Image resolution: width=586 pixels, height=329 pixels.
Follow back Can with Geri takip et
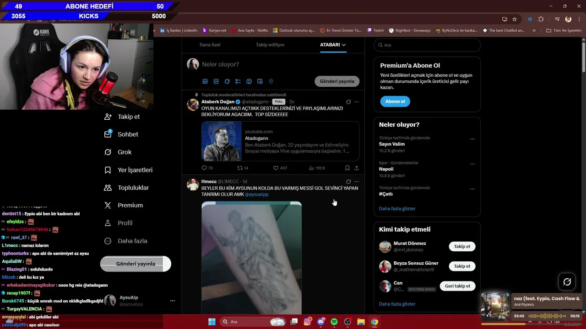click(457, 286)
